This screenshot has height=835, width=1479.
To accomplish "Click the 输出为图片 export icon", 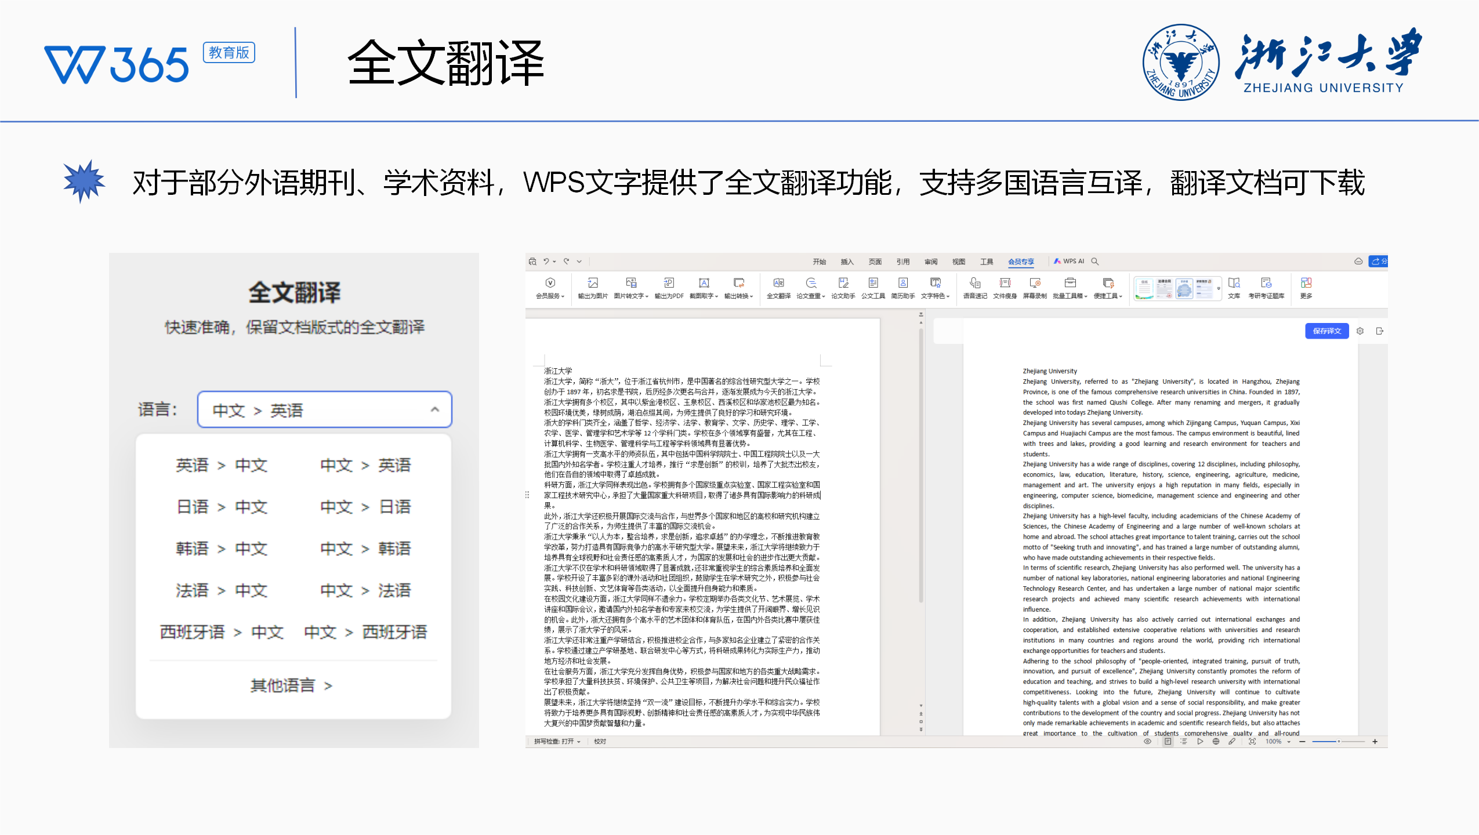I will pyautogui.click(x=593, y=283).
